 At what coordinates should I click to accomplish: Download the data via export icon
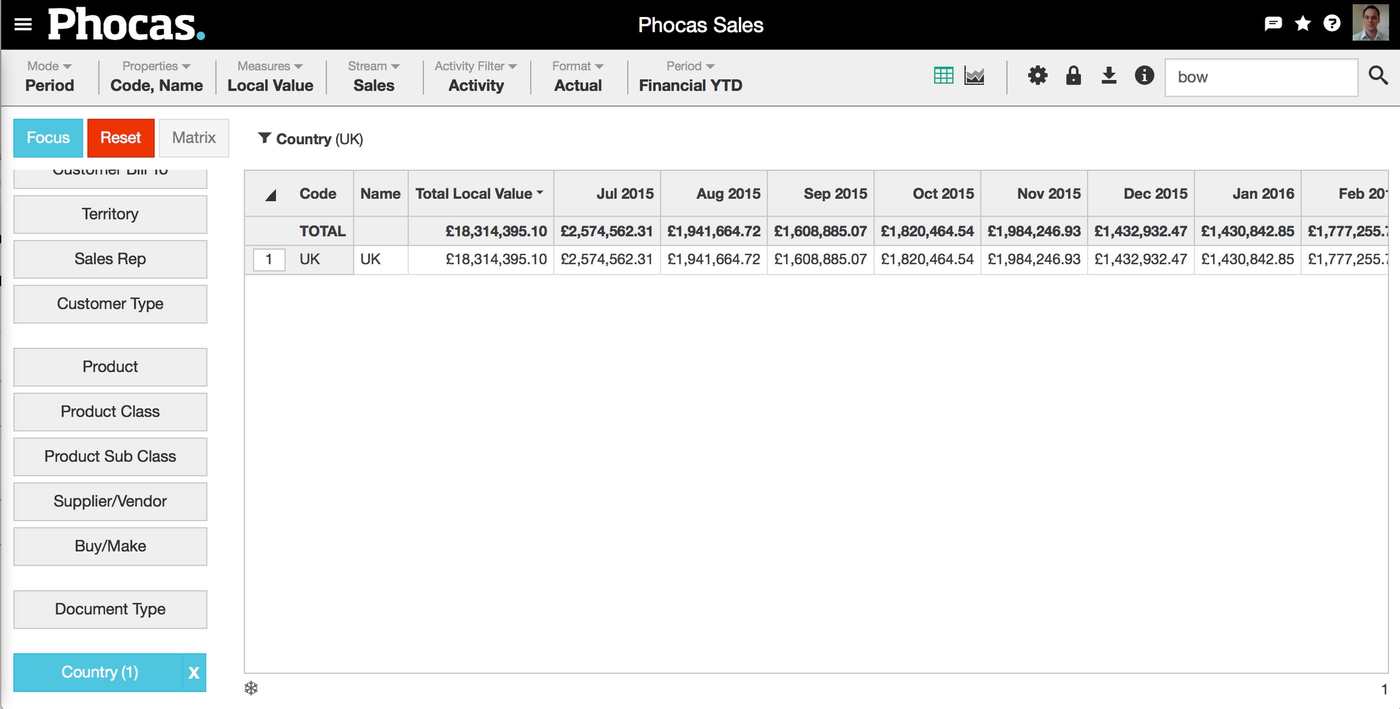[1109, 76]
